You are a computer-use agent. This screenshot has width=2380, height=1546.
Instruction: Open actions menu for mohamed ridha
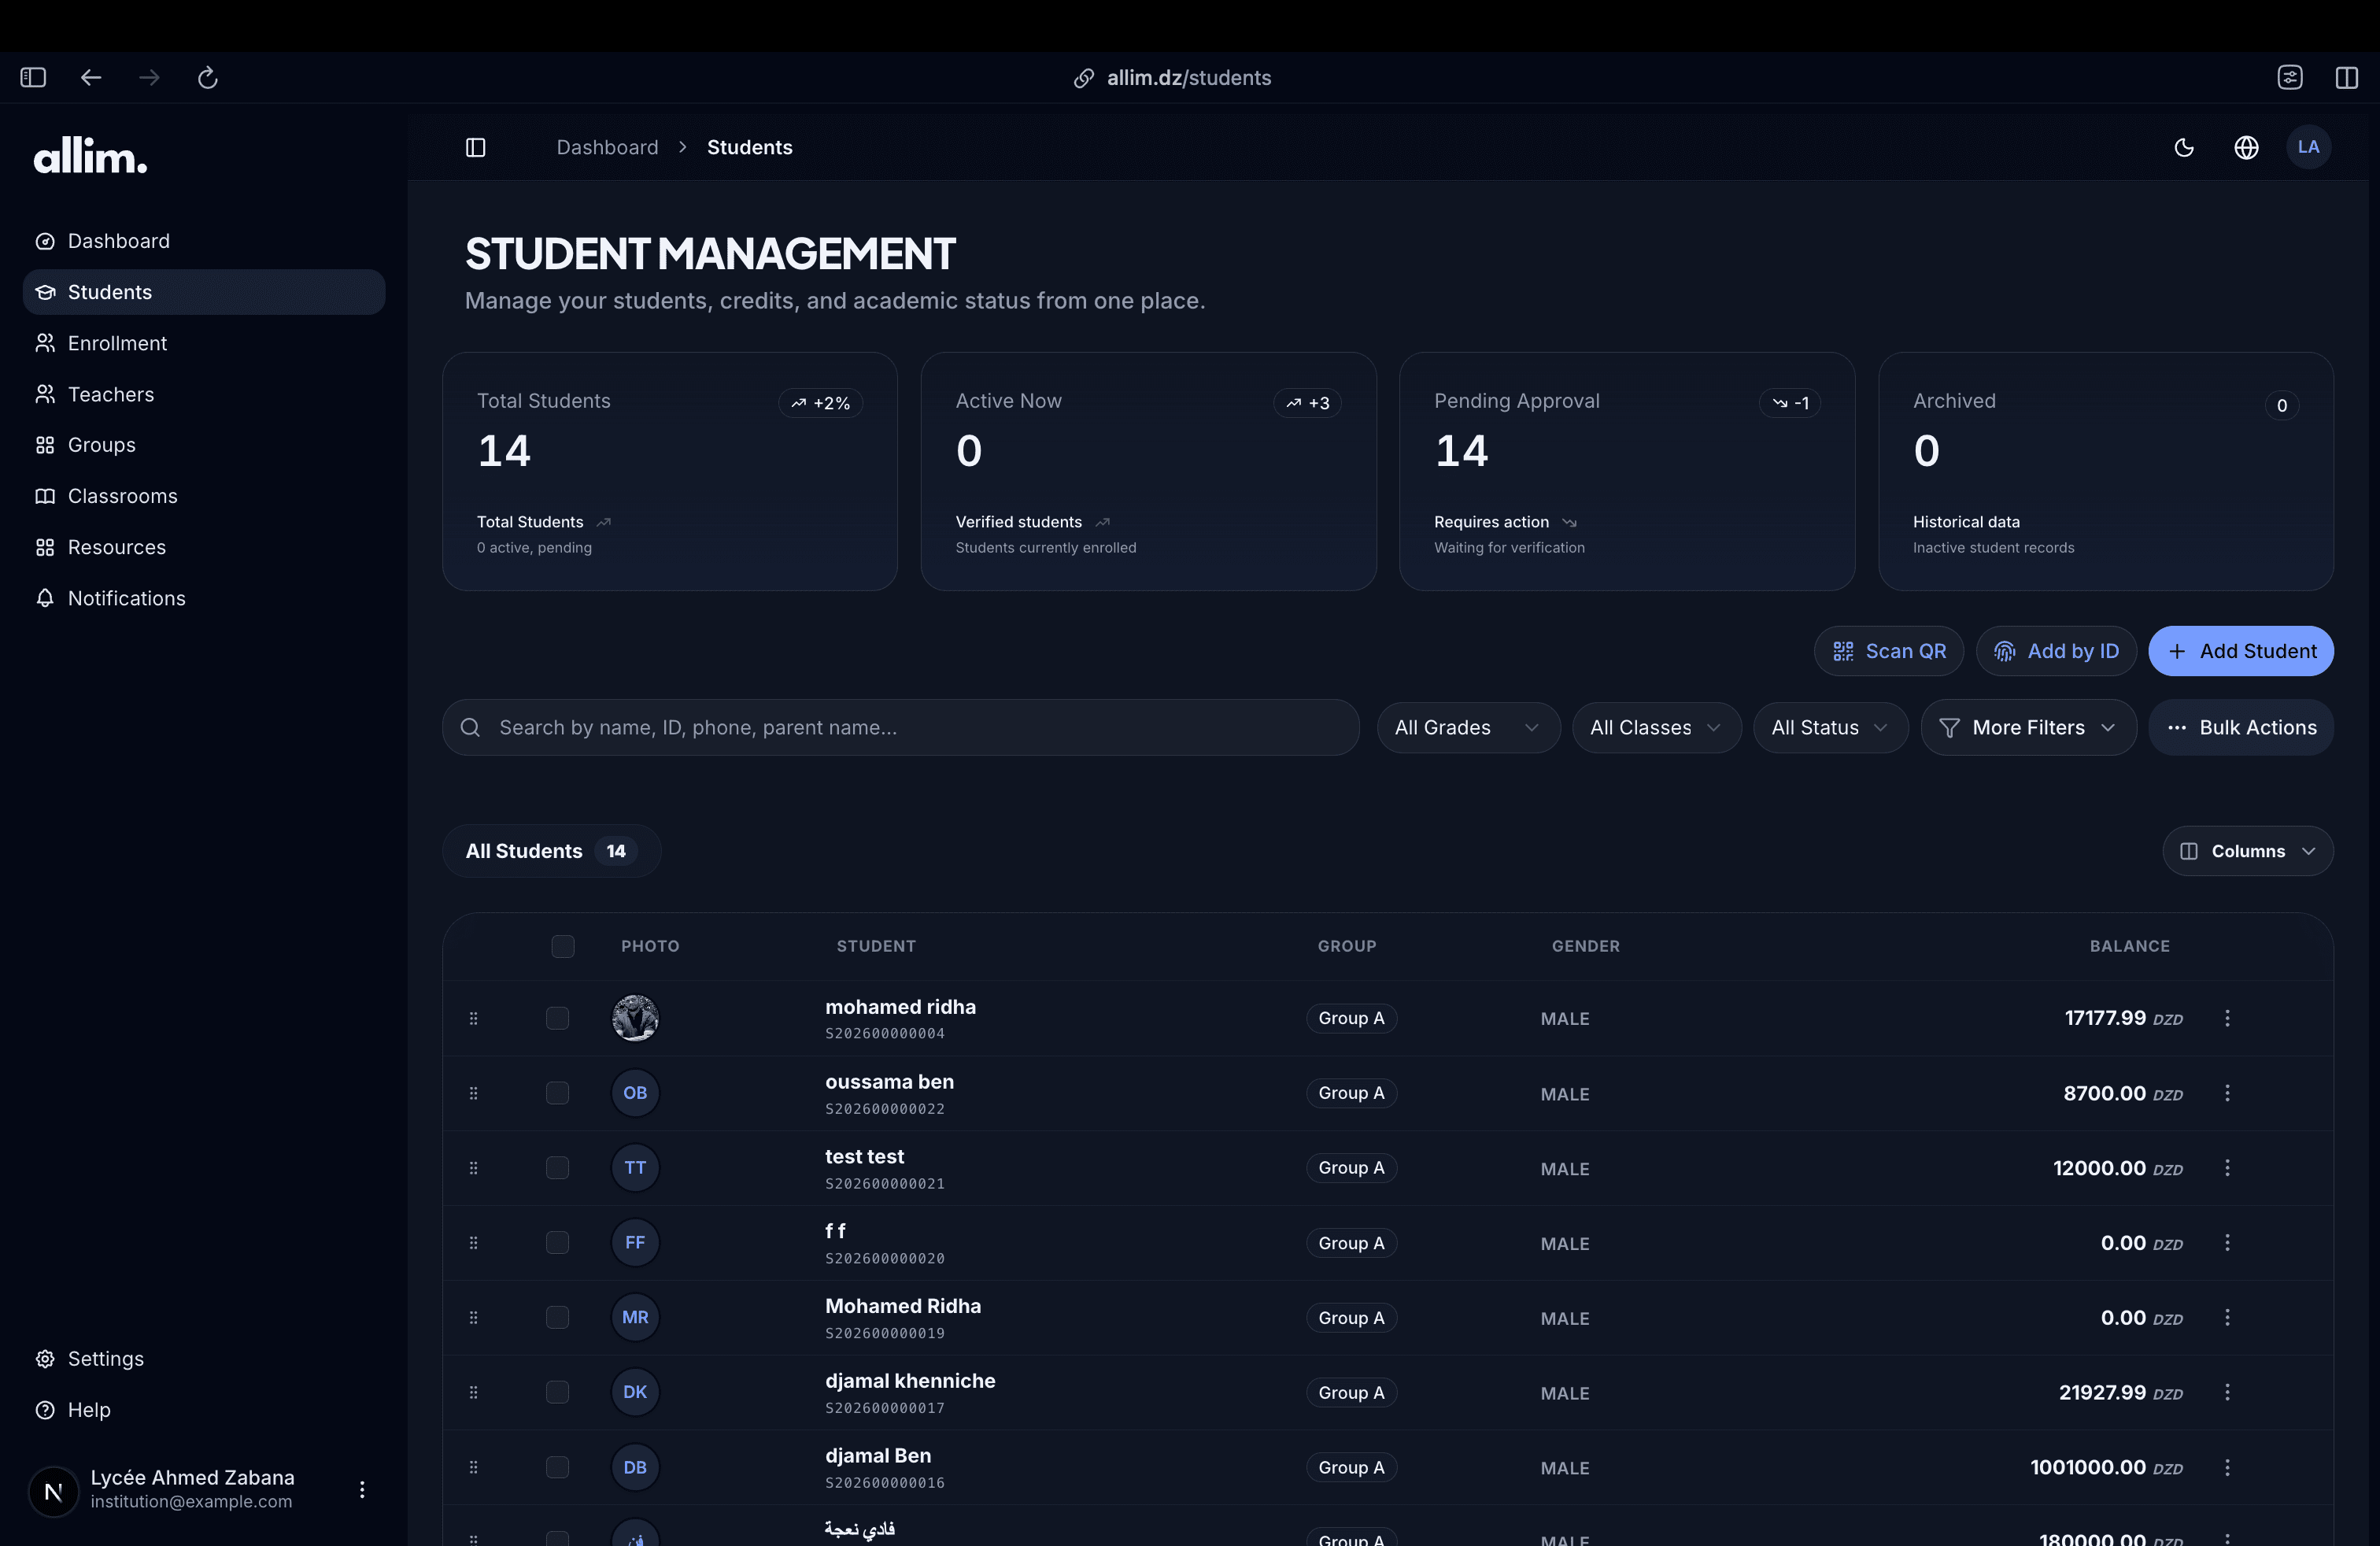point(2227,1018)
